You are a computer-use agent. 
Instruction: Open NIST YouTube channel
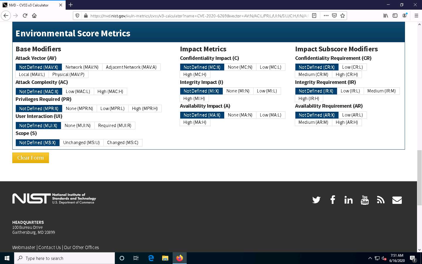(x=365, y=200)
